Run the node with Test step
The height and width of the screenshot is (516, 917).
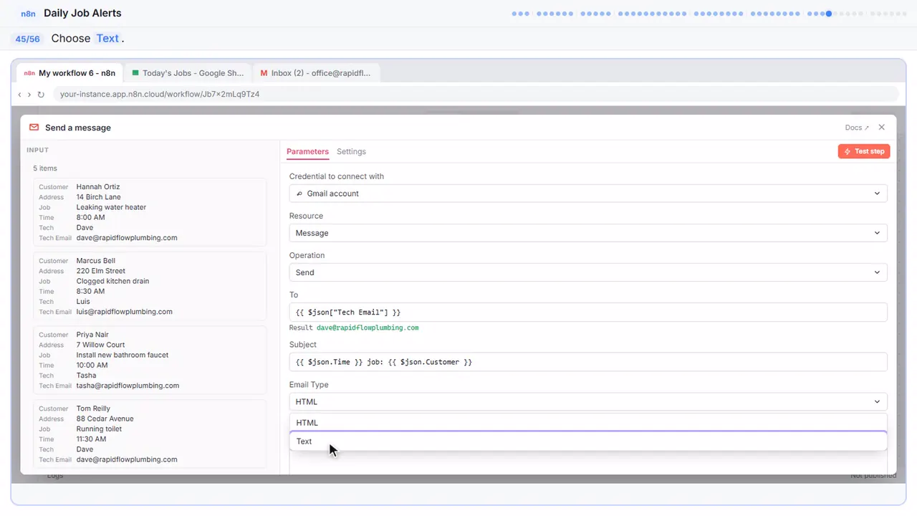point(864,151)
